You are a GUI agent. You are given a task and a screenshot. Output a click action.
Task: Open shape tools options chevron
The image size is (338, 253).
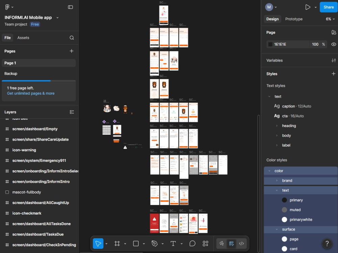coord(144,244)
